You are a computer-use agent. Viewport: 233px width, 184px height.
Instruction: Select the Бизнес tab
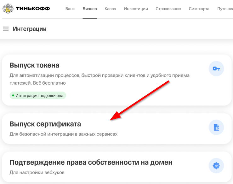pyautogui.click(x=90, y=9)
